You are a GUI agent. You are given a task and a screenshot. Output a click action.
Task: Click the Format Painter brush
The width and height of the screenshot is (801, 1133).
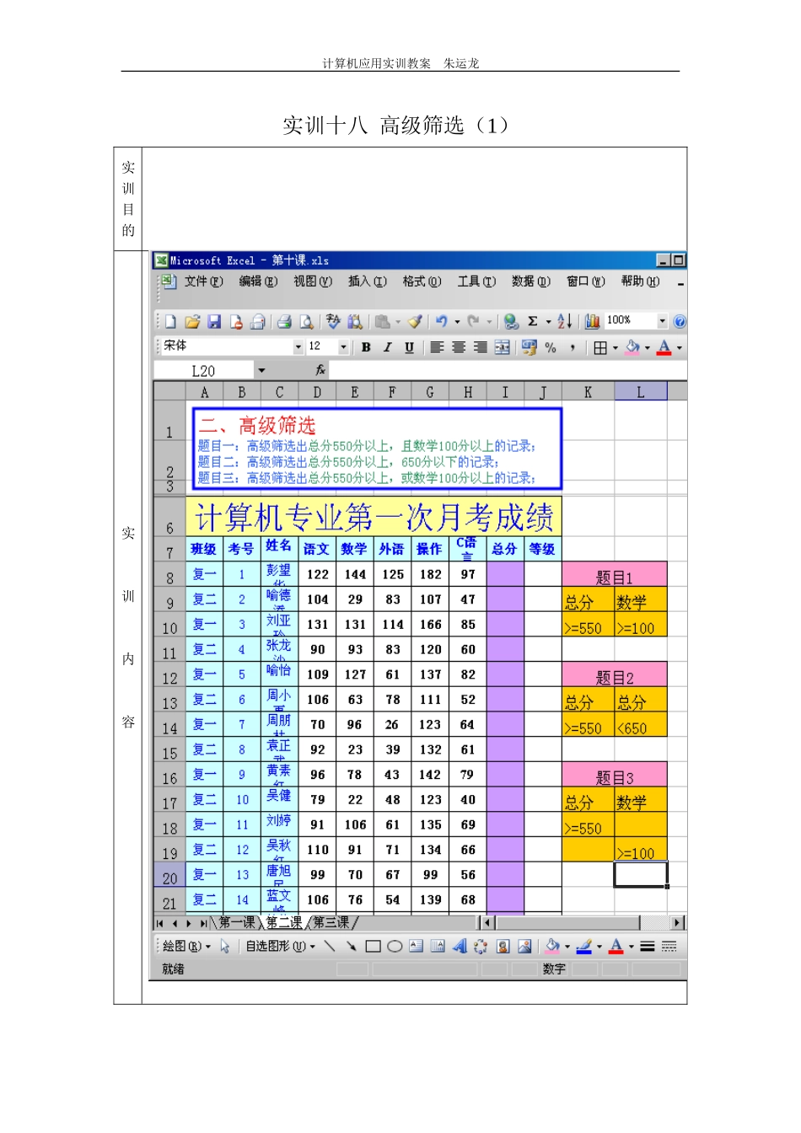tap(415, 321)
